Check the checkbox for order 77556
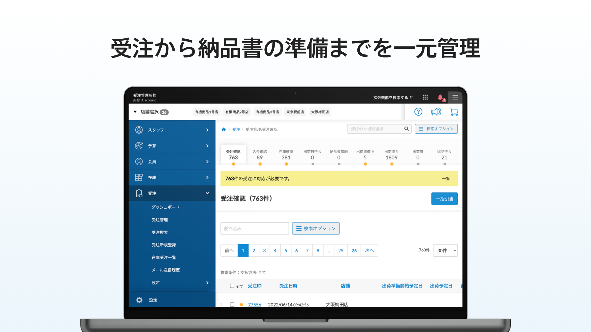591x332 pixels. (x=232, y=304)
